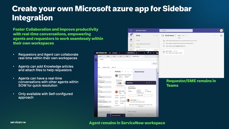Open the Favorites menu in ServiceNow
Viewport: 229px width, 129px height.
tap(114, 53)
